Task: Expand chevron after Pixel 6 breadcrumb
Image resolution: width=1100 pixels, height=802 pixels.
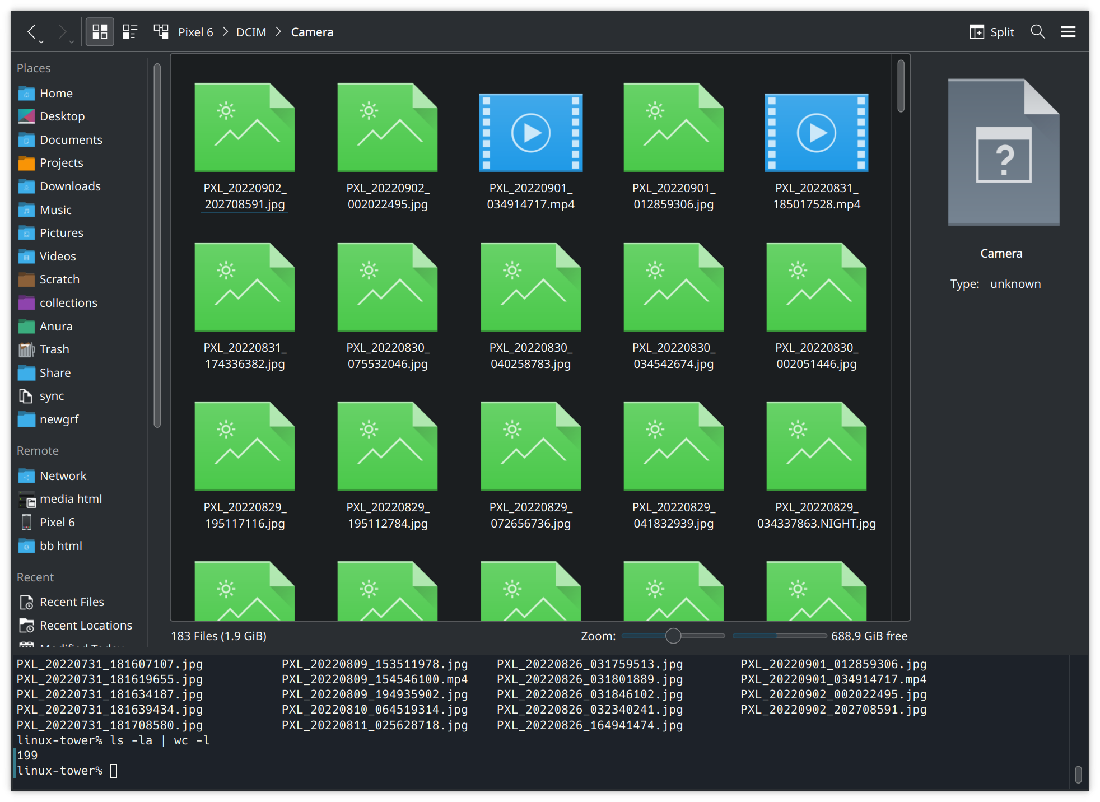Action: tap(225, 32)
